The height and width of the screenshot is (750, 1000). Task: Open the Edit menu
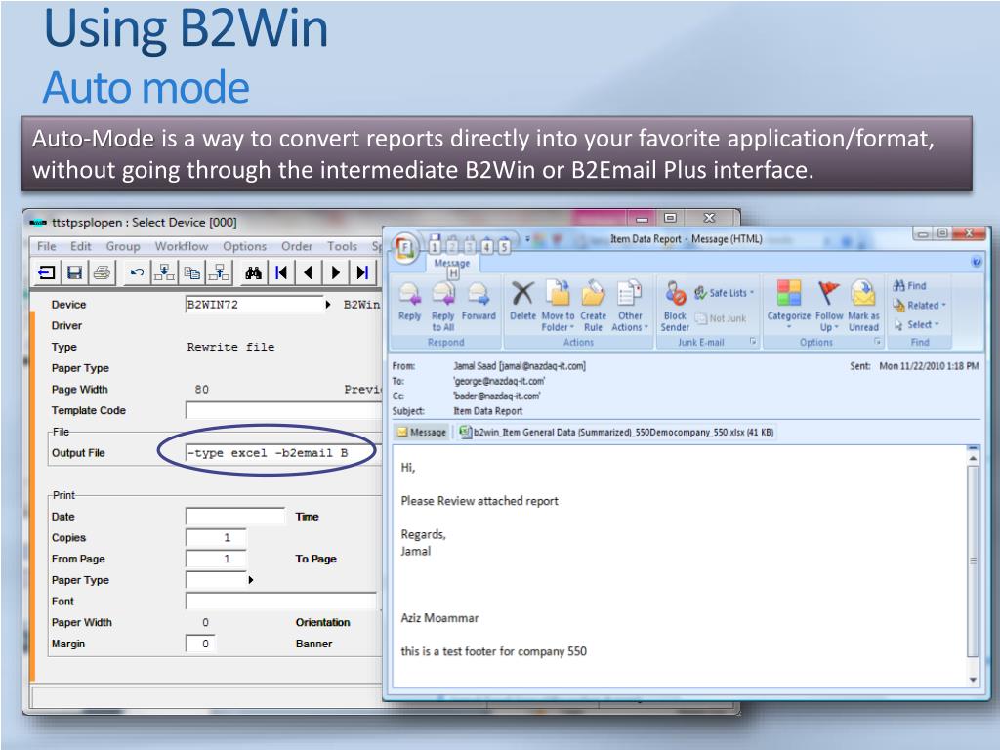click(x=81, y=246)
